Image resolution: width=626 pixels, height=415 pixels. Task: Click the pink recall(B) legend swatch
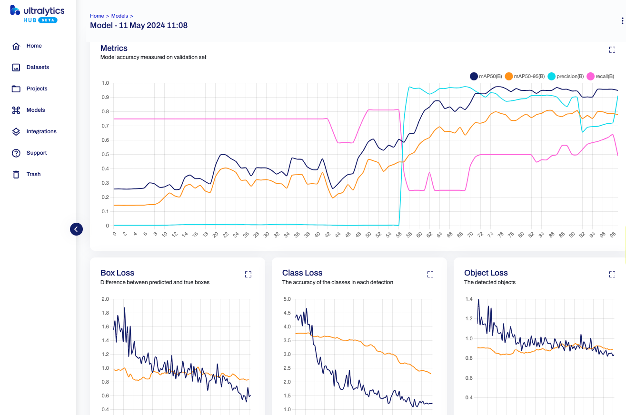coord(591,76)
